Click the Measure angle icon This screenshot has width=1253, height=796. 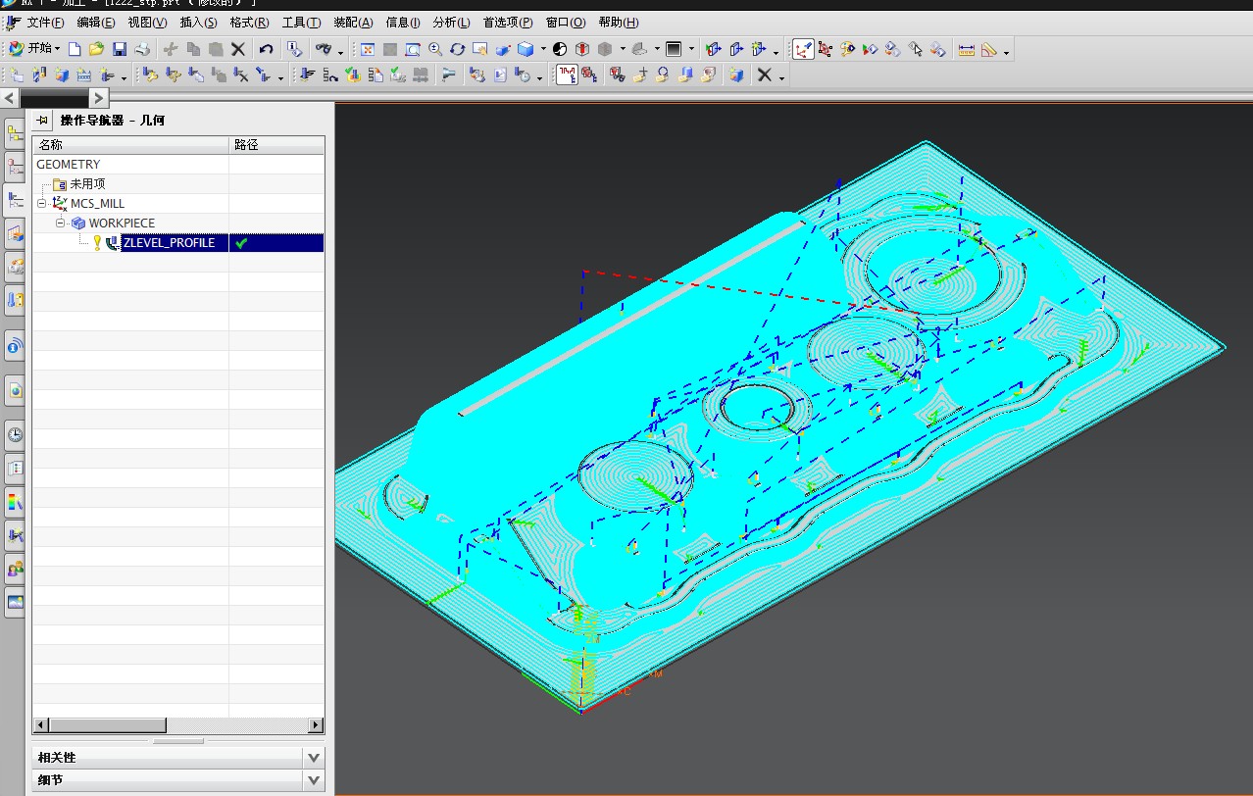(x=989, y=48)
